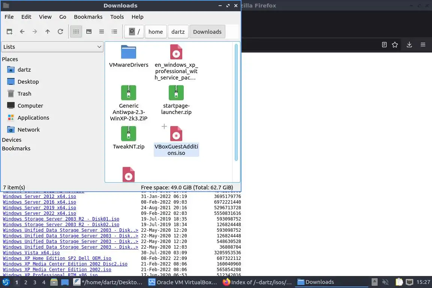
Task: Go back to previous folder
Action: click(22, 32)
